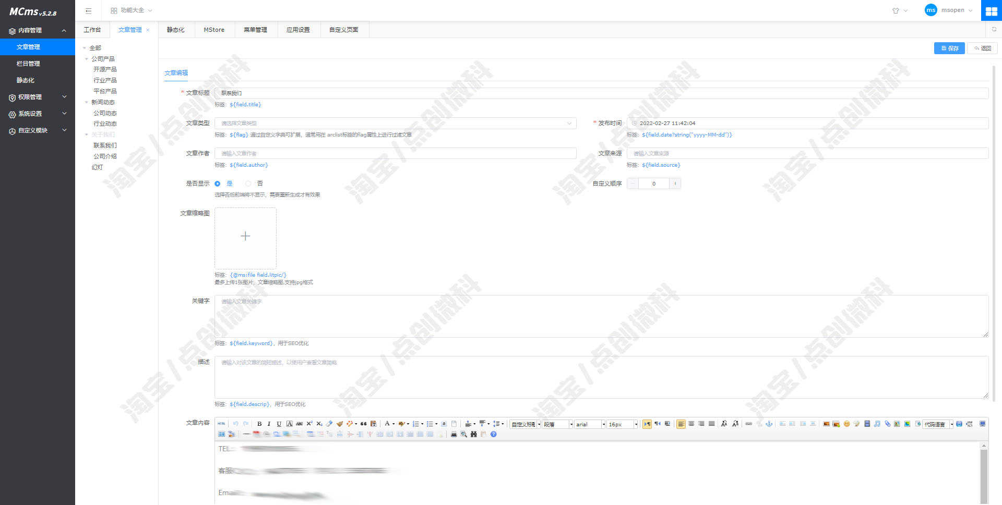
Task: Refresh page using tab bar reload icon
Action: coord(994,29)
